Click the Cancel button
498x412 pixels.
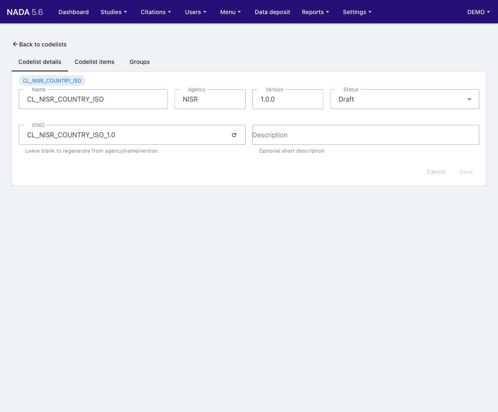point(436,172)
